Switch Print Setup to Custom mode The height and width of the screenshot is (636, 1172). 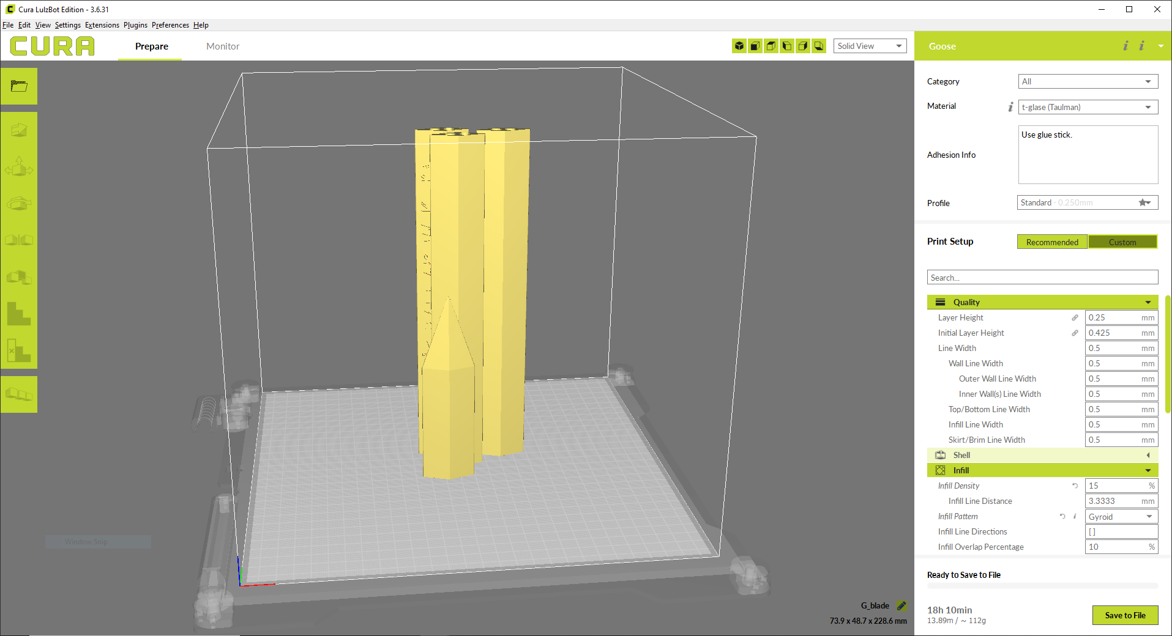pos(1122,242)
